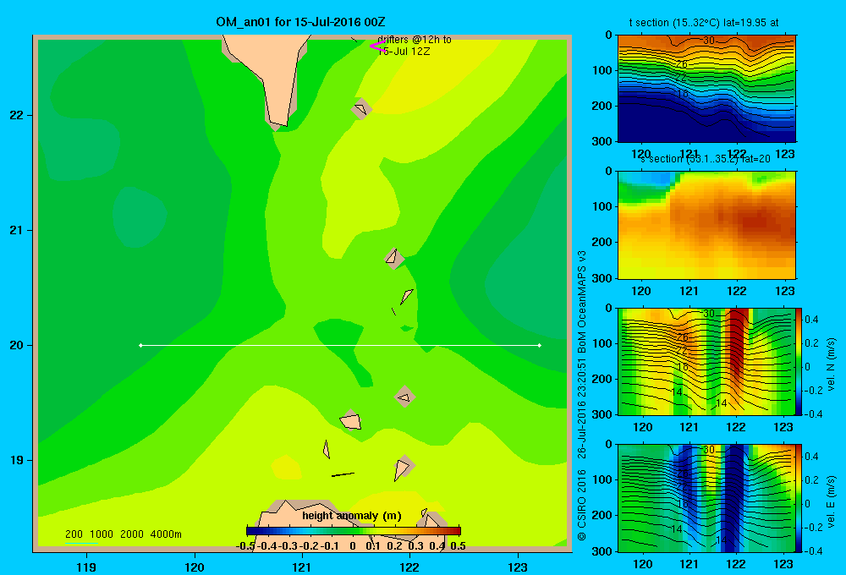846x575 pixels.
Task: Open the eastward velocity section panel
Action: [x=706, y=498]
